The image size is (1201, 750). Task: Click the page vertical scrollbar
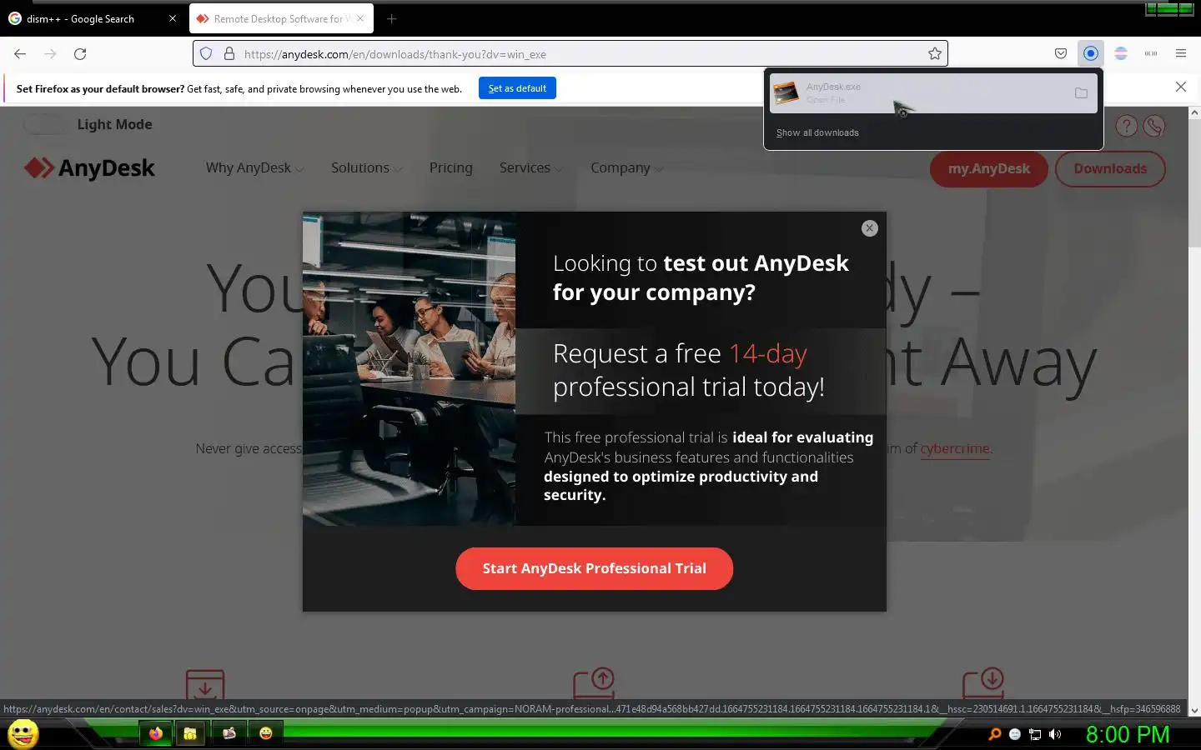pos(1194,183)
